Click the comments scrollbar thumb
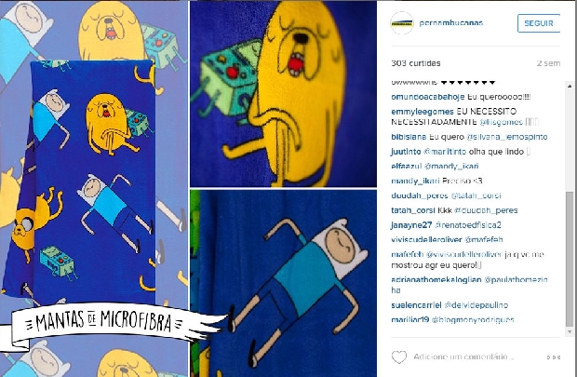This screenshot has height=377, width=577. click(570, 259)
